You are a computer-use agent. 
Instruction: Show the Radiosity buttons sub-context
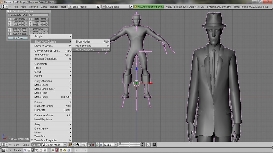[x=65, y=150]
